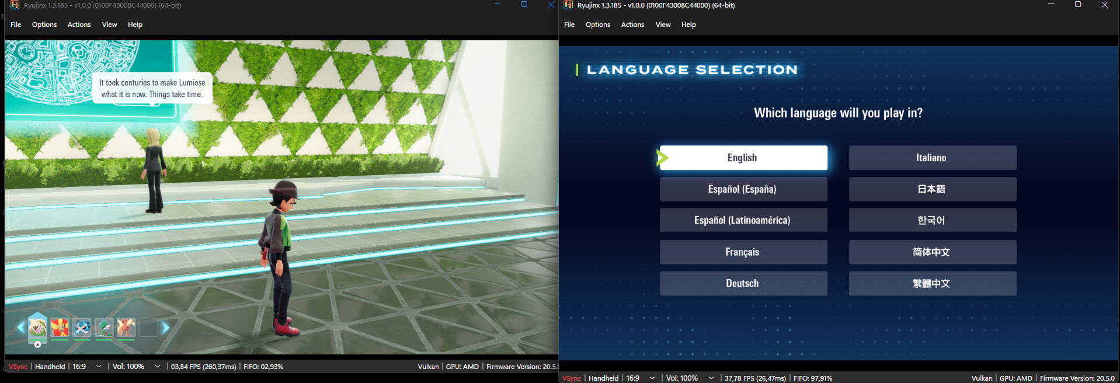Choose 繁體中文 language option

click(x=933, y=283)
